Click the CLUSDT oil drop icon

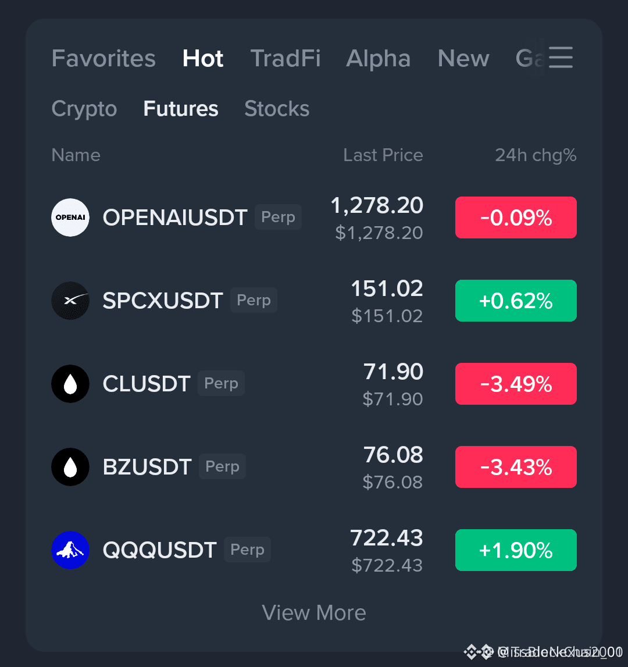(70, 384)
